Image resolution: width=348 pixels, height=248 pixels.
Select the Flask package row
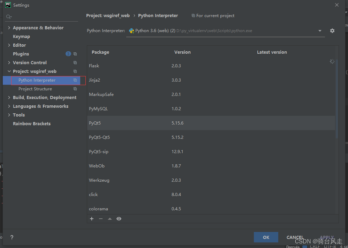tap(211, 66)
